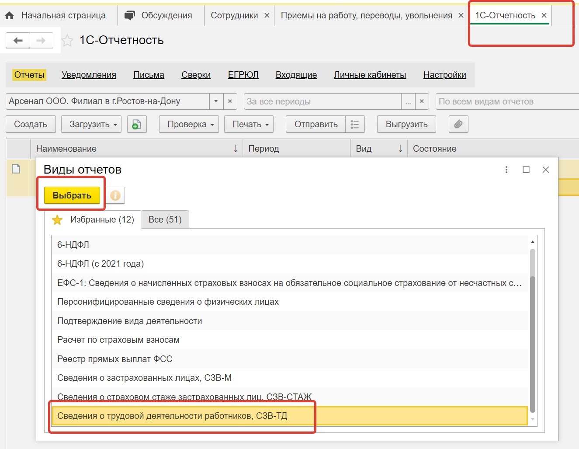
Task: Open the Сверки section
Action: (196, 75)
